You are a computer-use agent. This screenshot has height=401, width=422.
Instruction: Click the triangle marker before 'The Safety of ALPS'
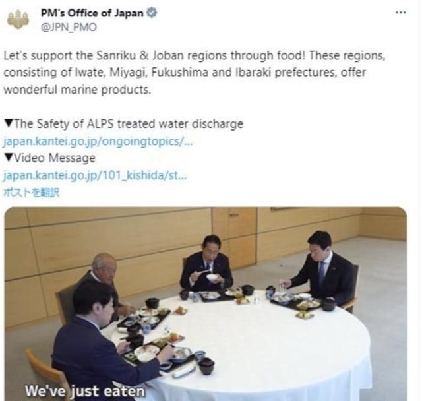point(9,123)
